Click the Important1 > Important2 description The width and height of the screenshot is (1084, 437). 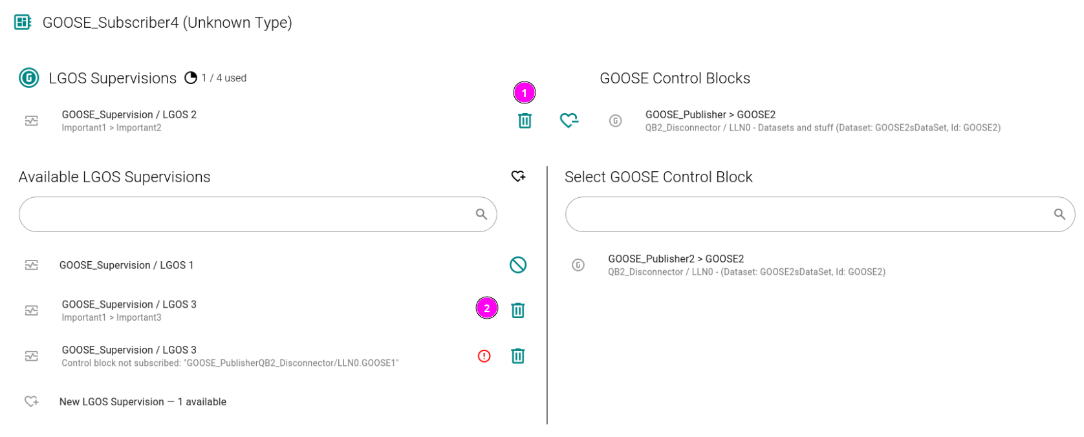(x=111, y=128)
